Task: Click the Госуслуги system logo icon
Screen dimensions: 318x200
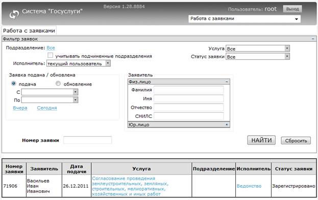Action: click(x=14, y=14)
